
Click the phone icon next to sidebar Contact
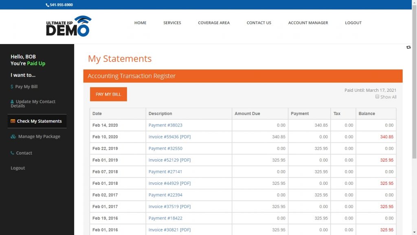point(12,153)
